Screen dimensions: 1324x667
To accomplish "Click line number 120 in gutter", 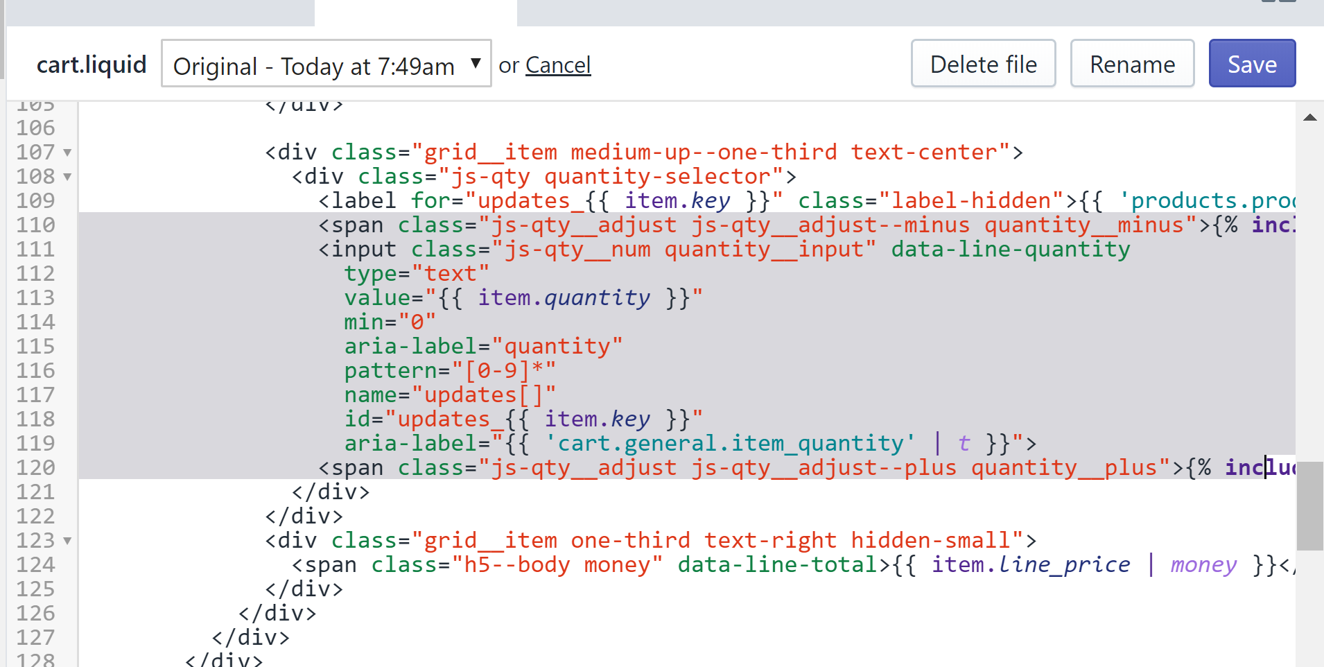I will click(x=35, y=467).
